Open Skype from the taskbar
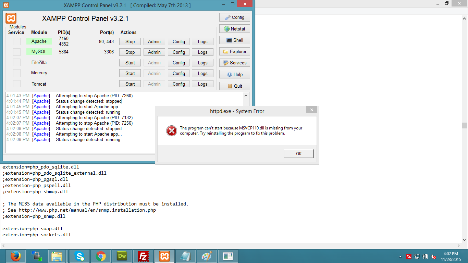468x263 pixels. pos(79,256)
